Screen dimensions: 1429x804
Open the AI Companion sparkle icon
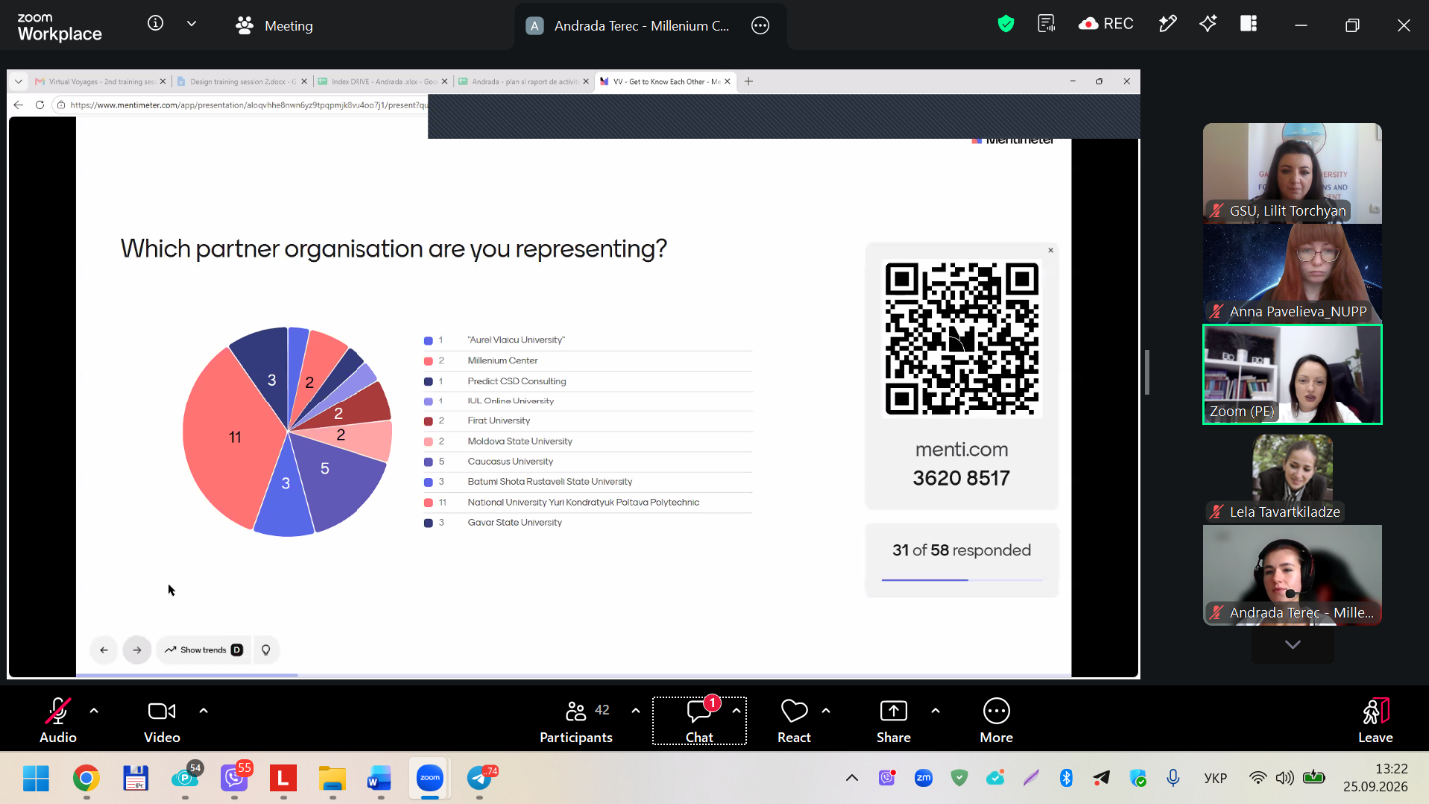point(1208,24)
